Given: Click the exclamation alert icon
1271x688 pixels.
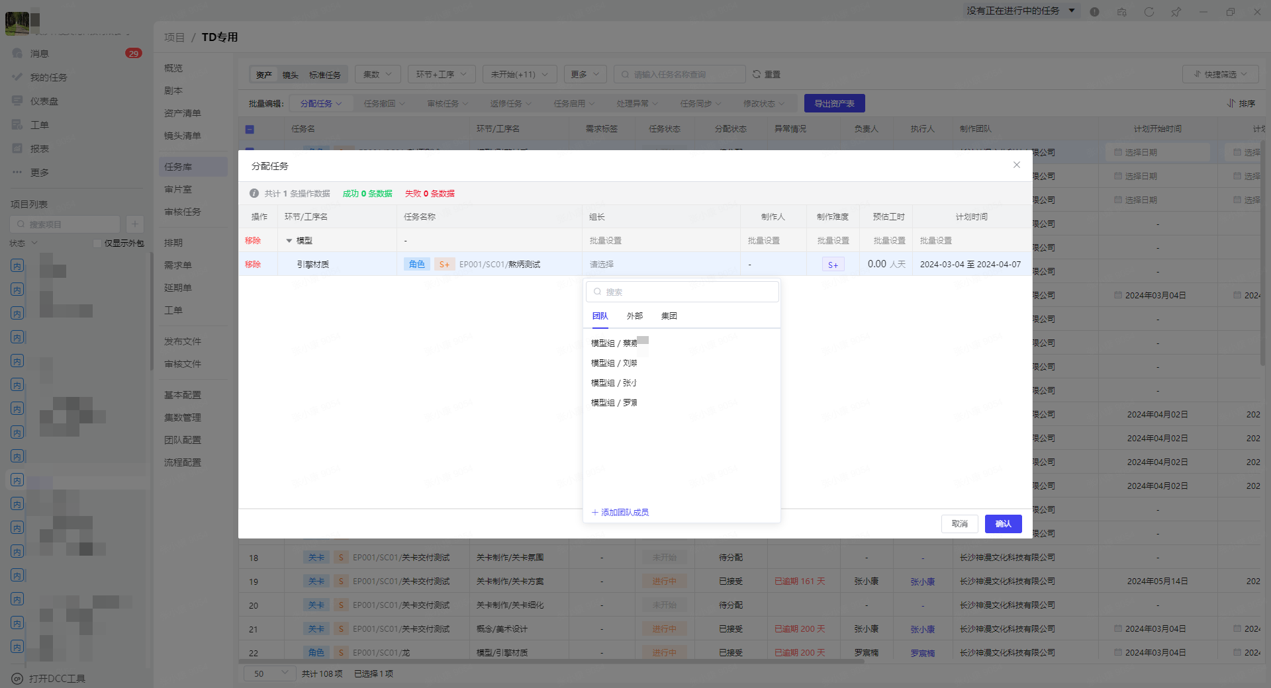Looking at the screenshot, I should 1094,12.
